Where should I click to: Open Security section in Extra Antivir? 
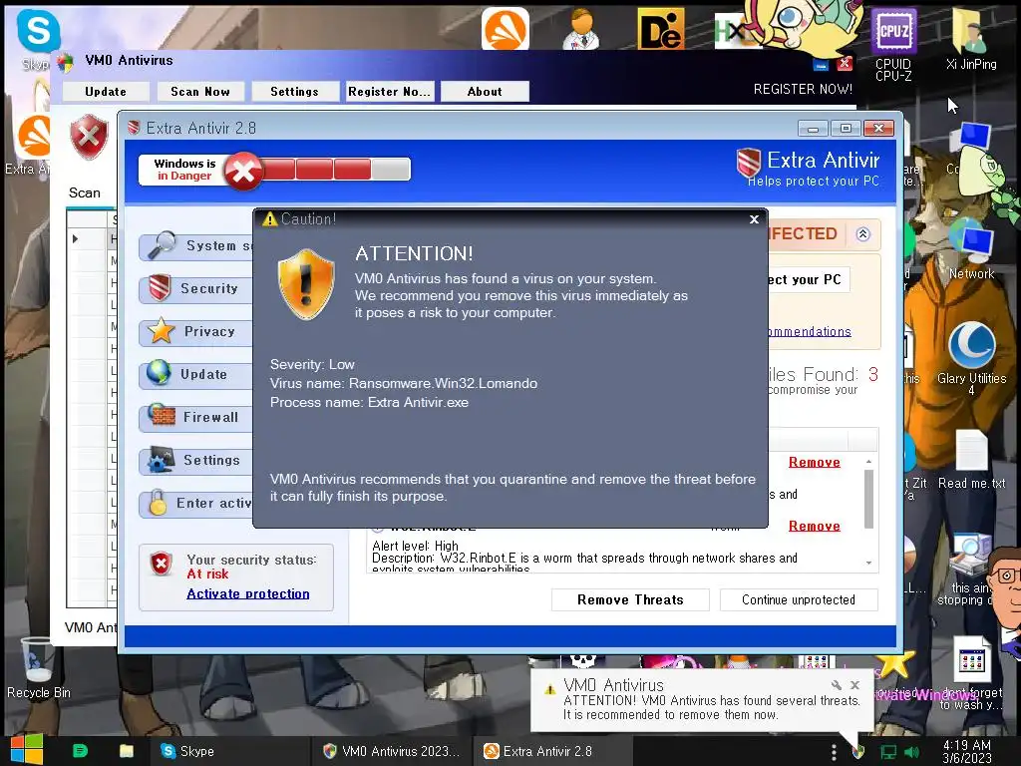196,289
